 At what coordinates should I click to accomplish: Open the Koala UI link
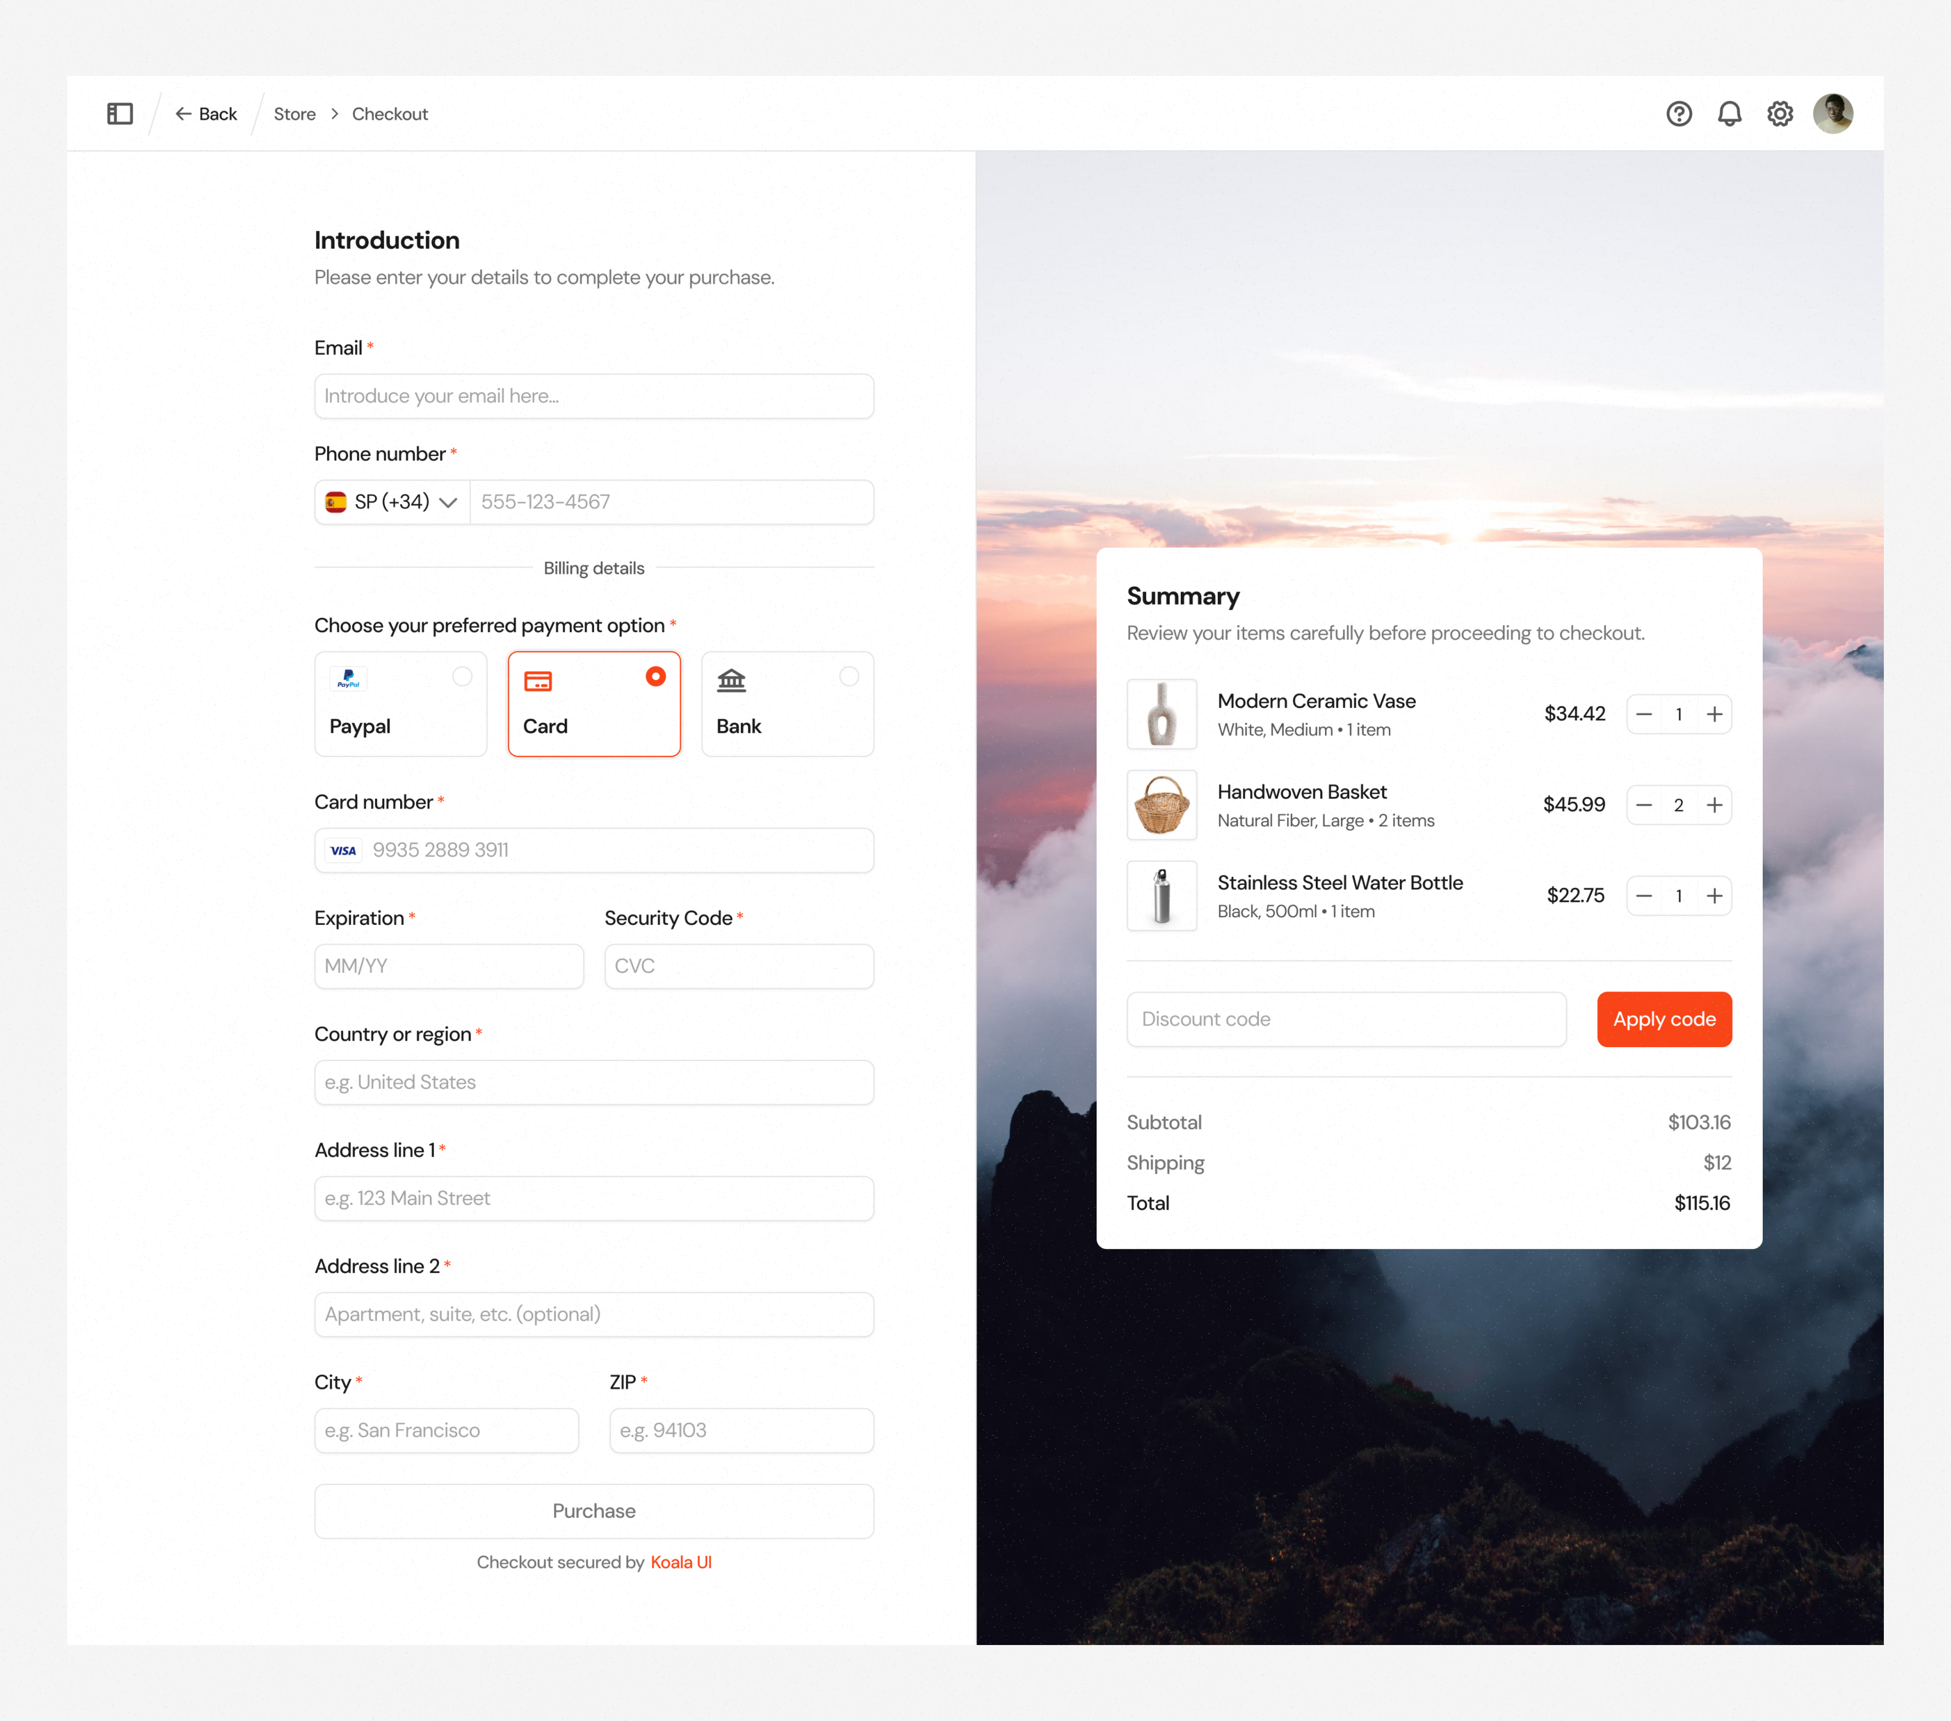pos(680,1561)
